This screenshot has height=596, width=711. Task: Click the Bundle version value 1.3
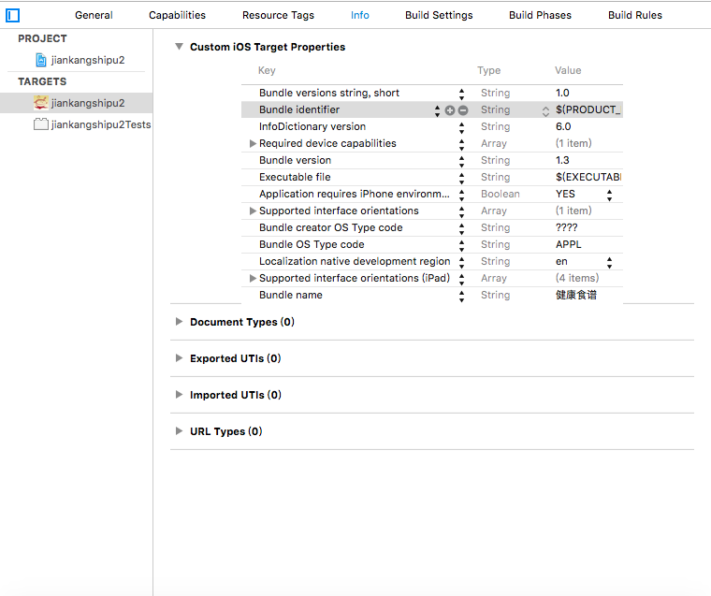(562, 161)
